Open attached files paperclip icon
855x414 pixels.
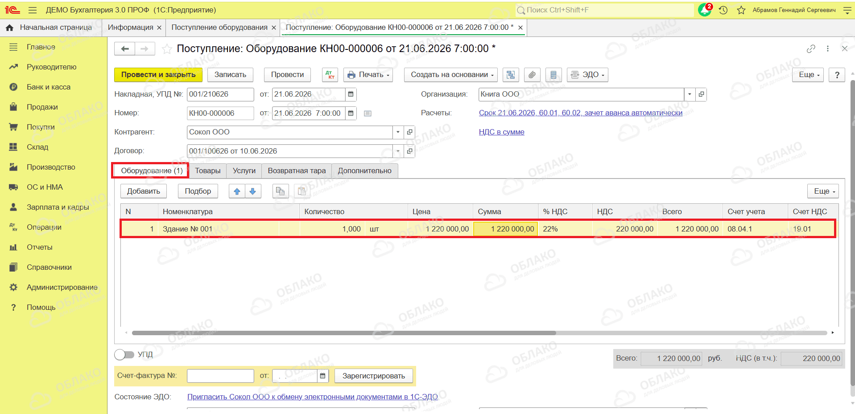[532, 75]
